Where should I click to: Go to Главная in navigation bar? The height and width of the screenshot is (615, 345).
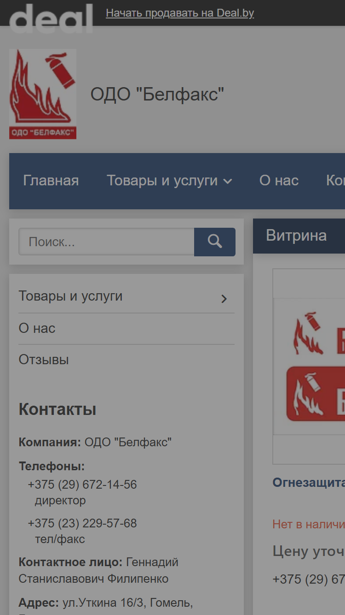pos(51,180)
